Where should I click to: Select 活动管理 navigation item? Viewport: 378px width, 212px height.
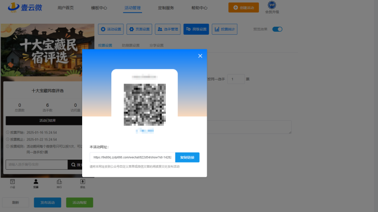point(133,8)
